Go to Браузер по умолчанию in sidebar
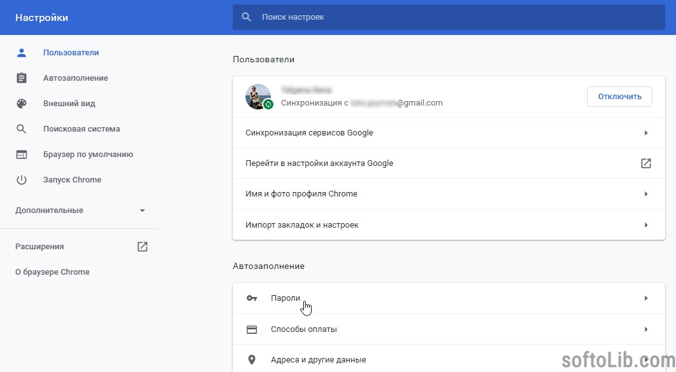This screenshot has height=372, width=676. tap(88, 155)
